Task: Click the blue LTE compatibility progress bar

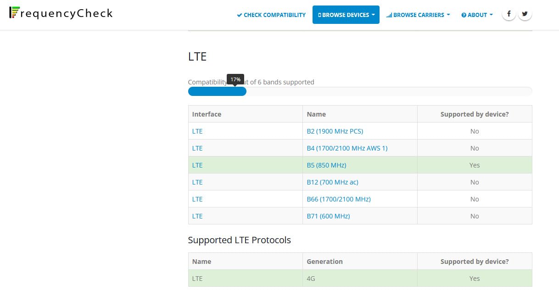Action: [x=217, y=91]
